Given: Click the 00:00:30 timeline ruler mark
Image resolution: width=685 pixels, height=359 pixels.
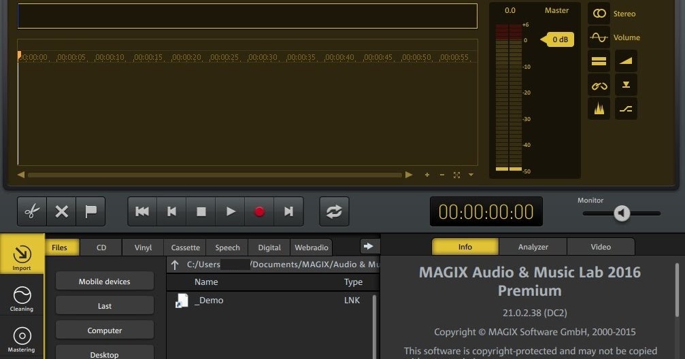Looking at the screenshot, I should pos(262,57).
